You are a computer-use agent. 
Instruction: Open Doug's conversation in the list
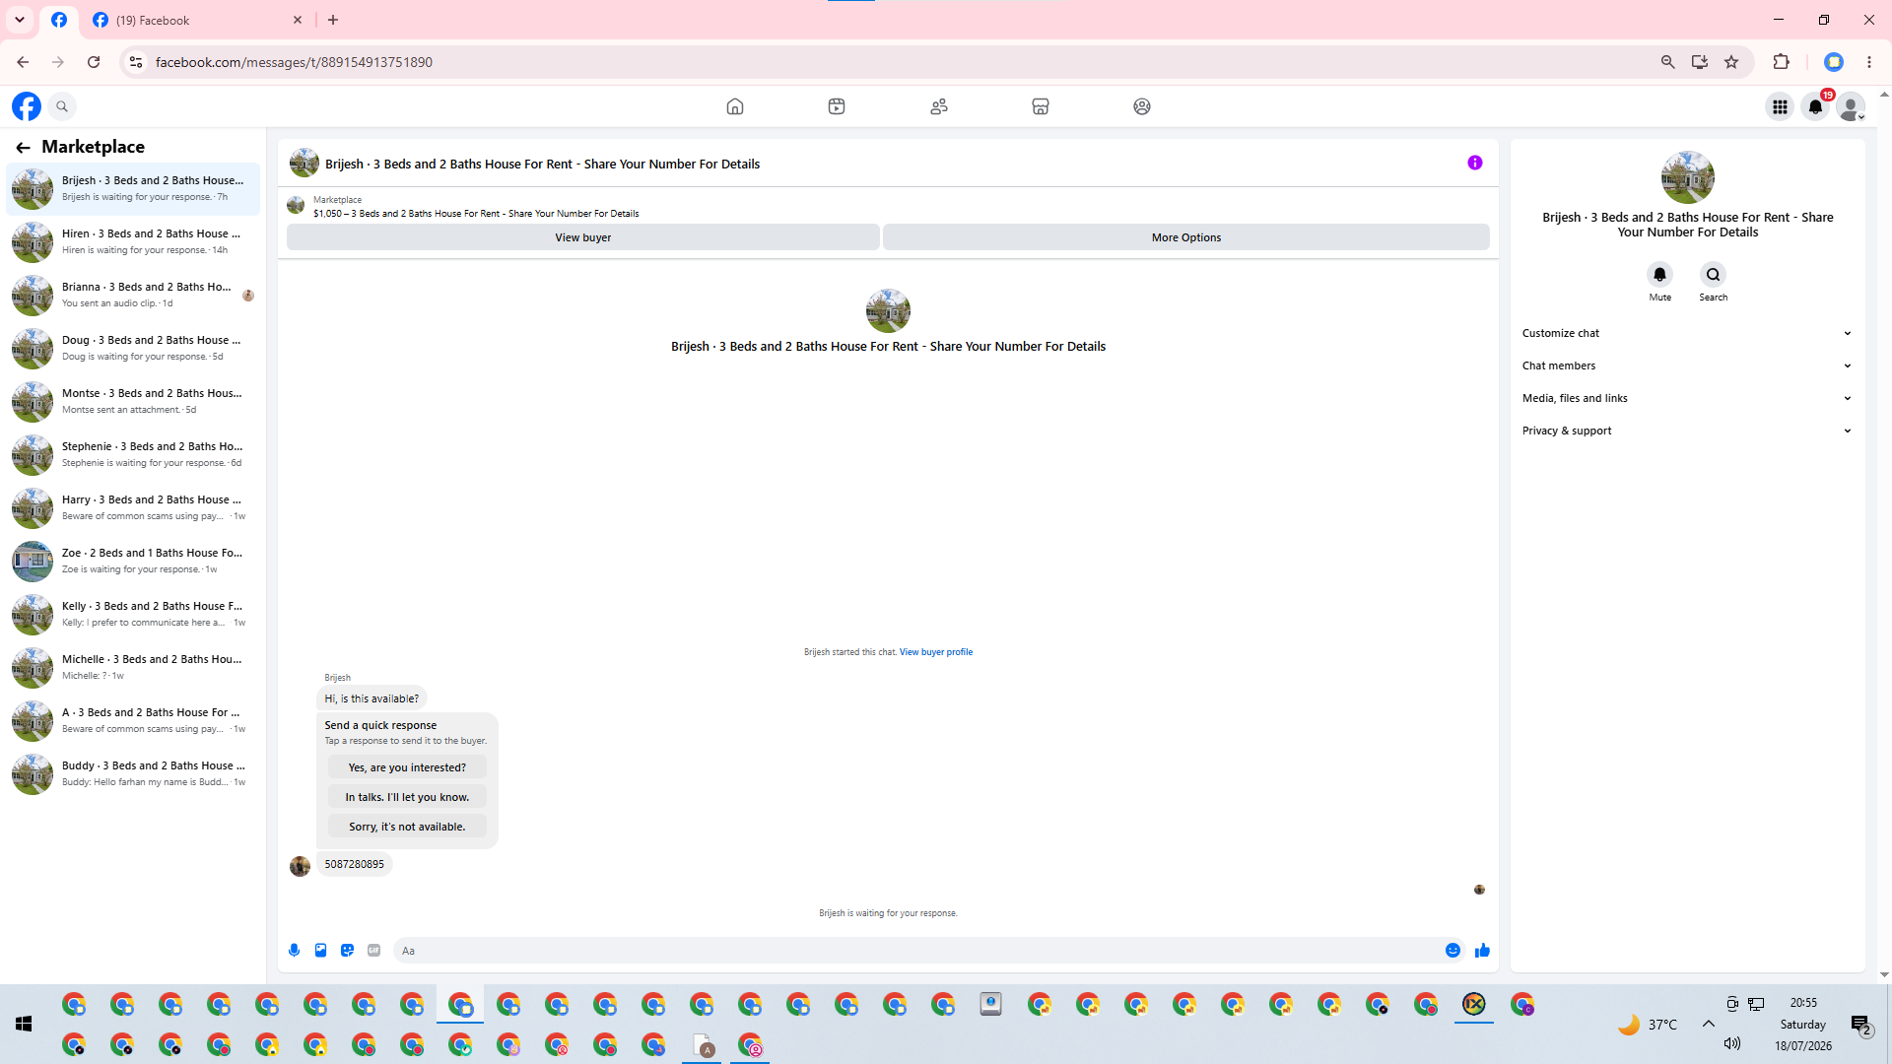pyautogui.click(x=133, y=348)
